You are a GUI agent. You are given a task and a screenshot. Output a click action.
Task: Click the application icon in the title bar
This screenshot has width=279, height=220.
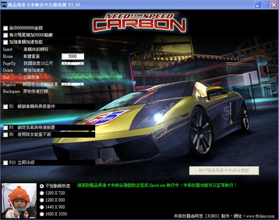[4, 5]
